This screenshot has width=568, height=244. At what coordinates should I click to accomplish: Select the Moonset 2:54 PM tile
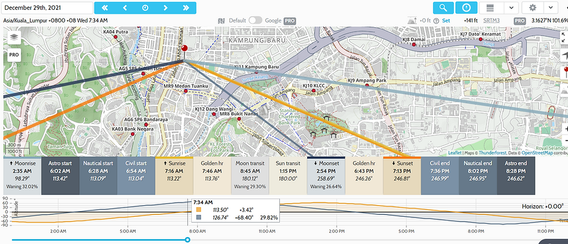coord(326,176)
